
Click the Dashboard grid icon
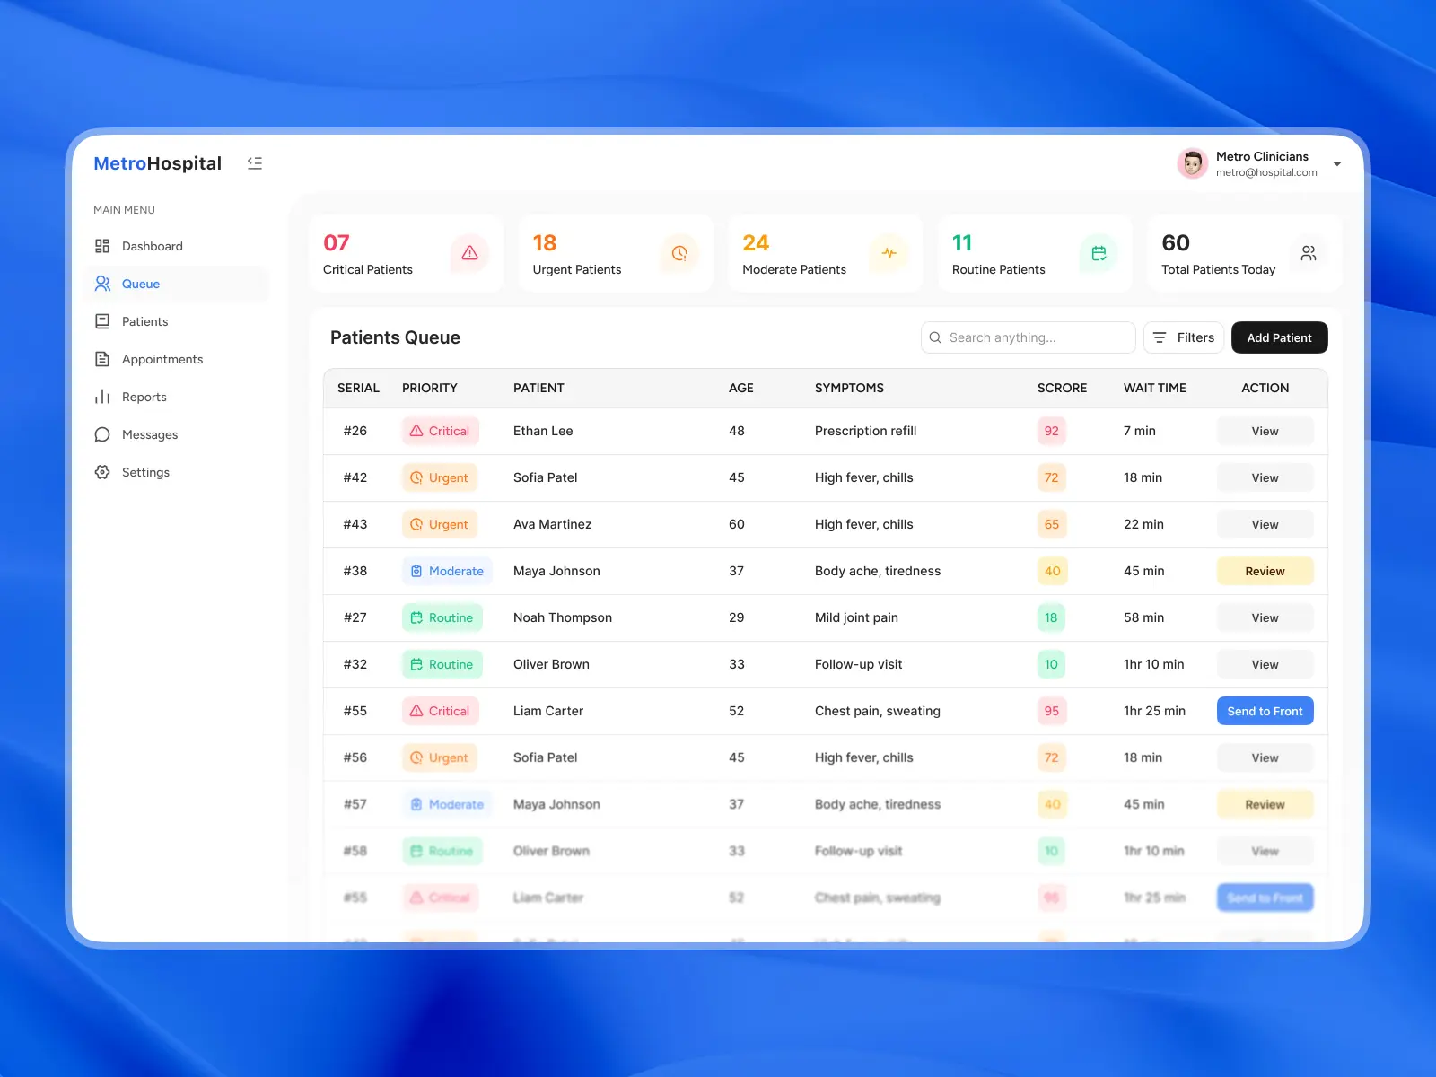coord(102,246)
